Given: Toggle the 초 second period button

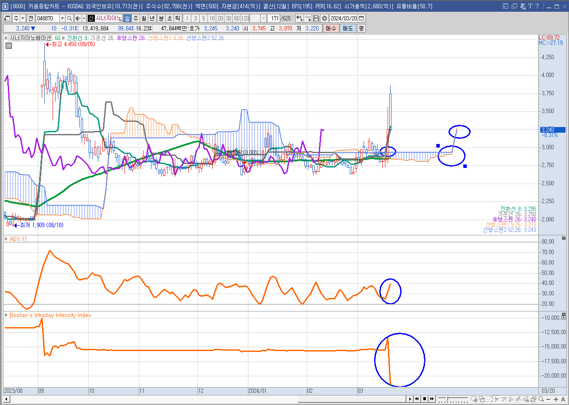Looking at the screenshot, I should 170,18.
